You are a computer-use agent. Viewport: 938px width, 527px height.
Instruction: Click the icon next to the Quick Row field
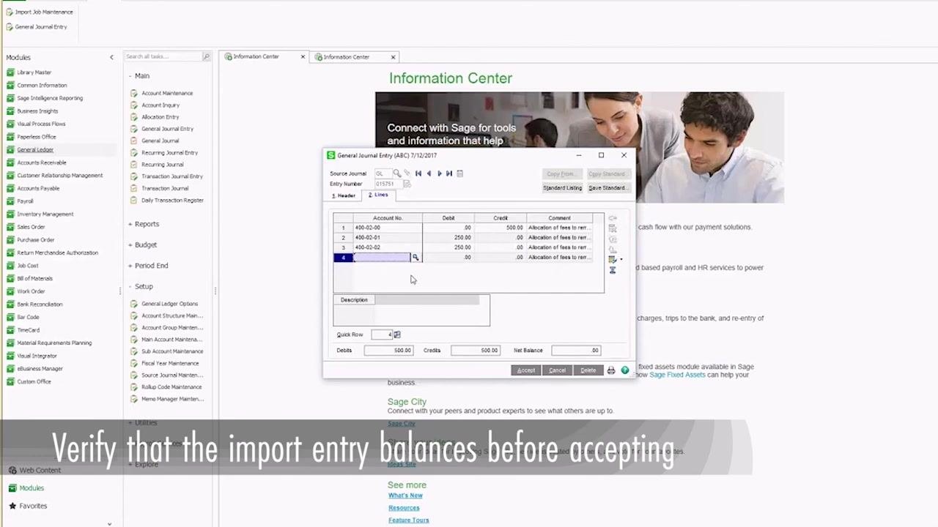pos(397,334)
